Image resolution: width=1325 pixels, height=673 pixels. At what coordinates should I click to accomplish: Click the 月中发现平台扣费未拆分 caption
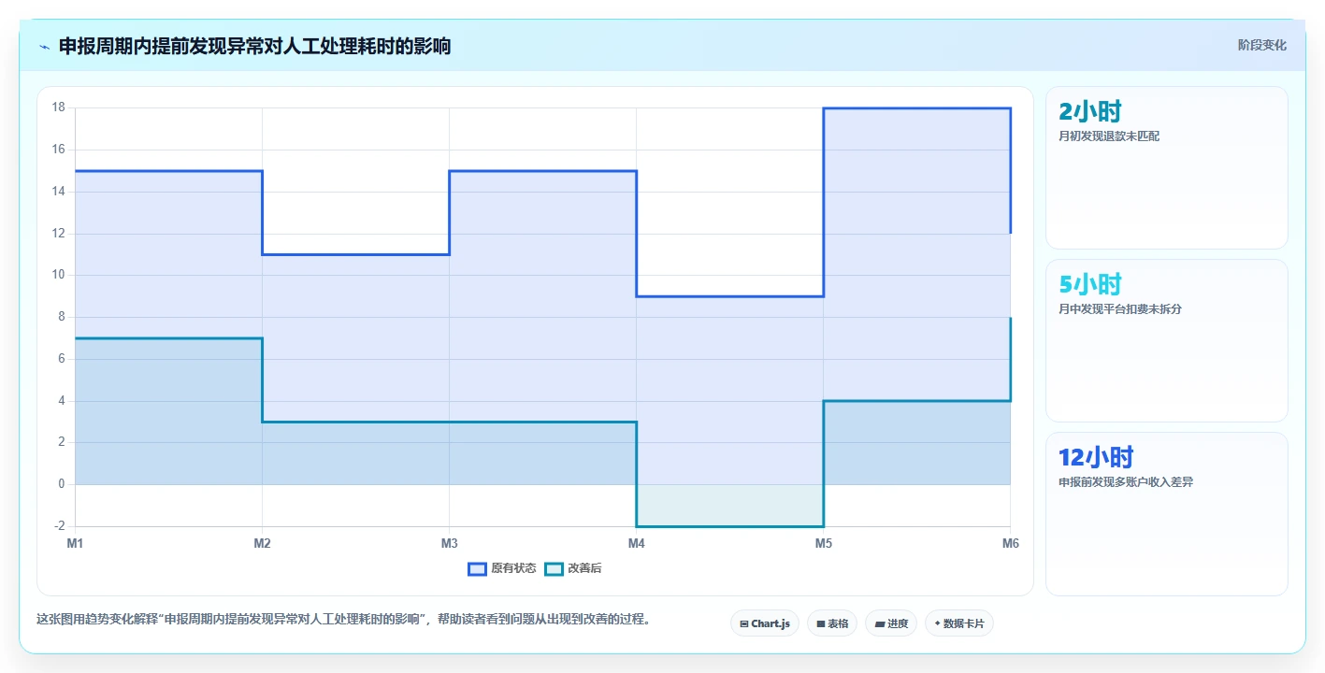click(x=1120, y=309)
